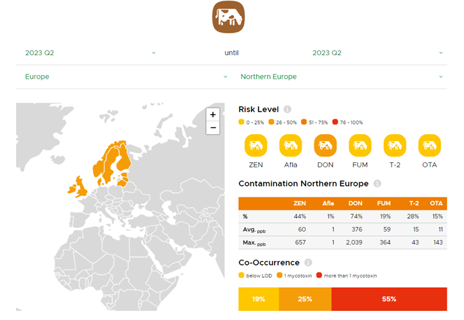Screen dimensions: 464x320
Task: Expand the Northern Europe subregion dropdown
Action: coord(341,77)
